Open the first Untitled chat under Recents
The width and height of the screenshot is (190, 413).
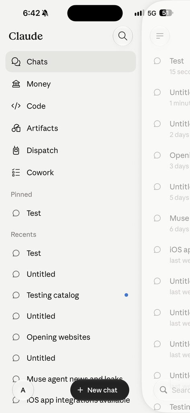coord(71,274)
